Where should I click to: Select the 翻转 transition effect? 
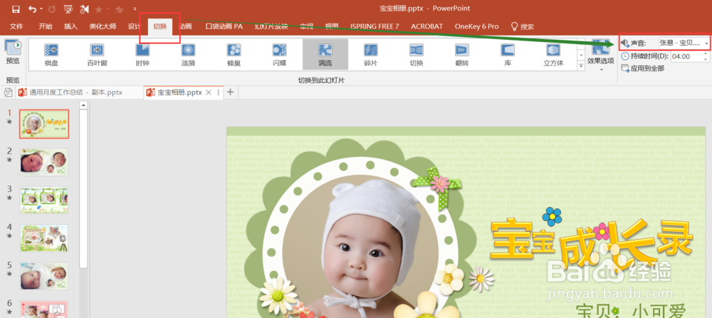462,55
